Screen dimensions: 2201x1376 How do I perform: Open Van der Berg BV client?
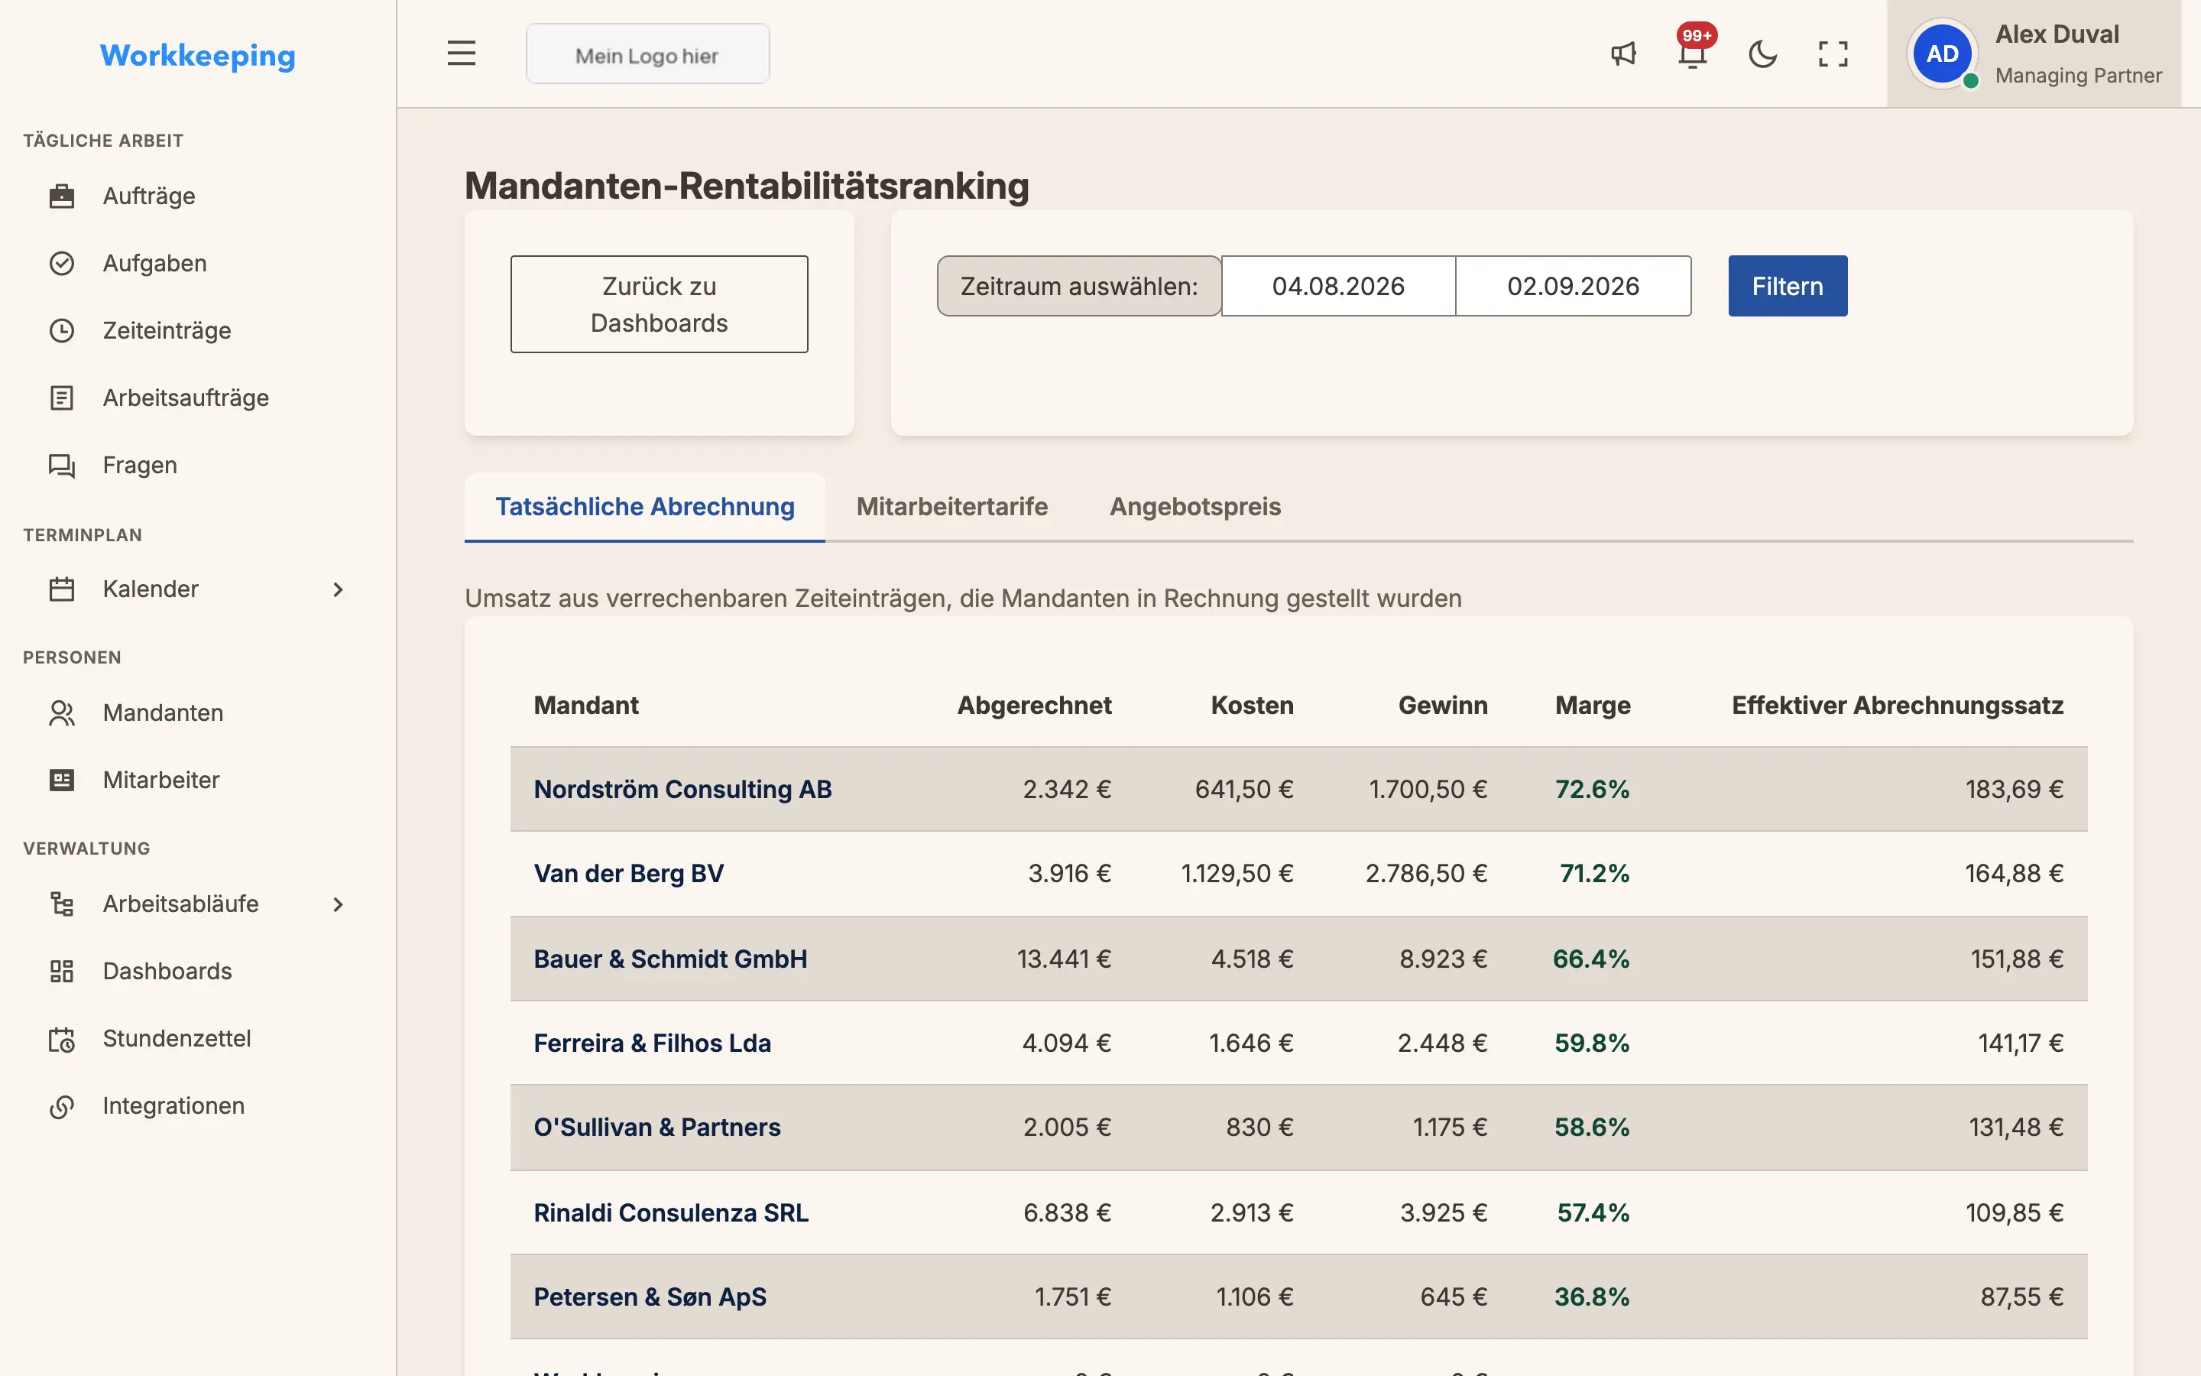(628, 874)
